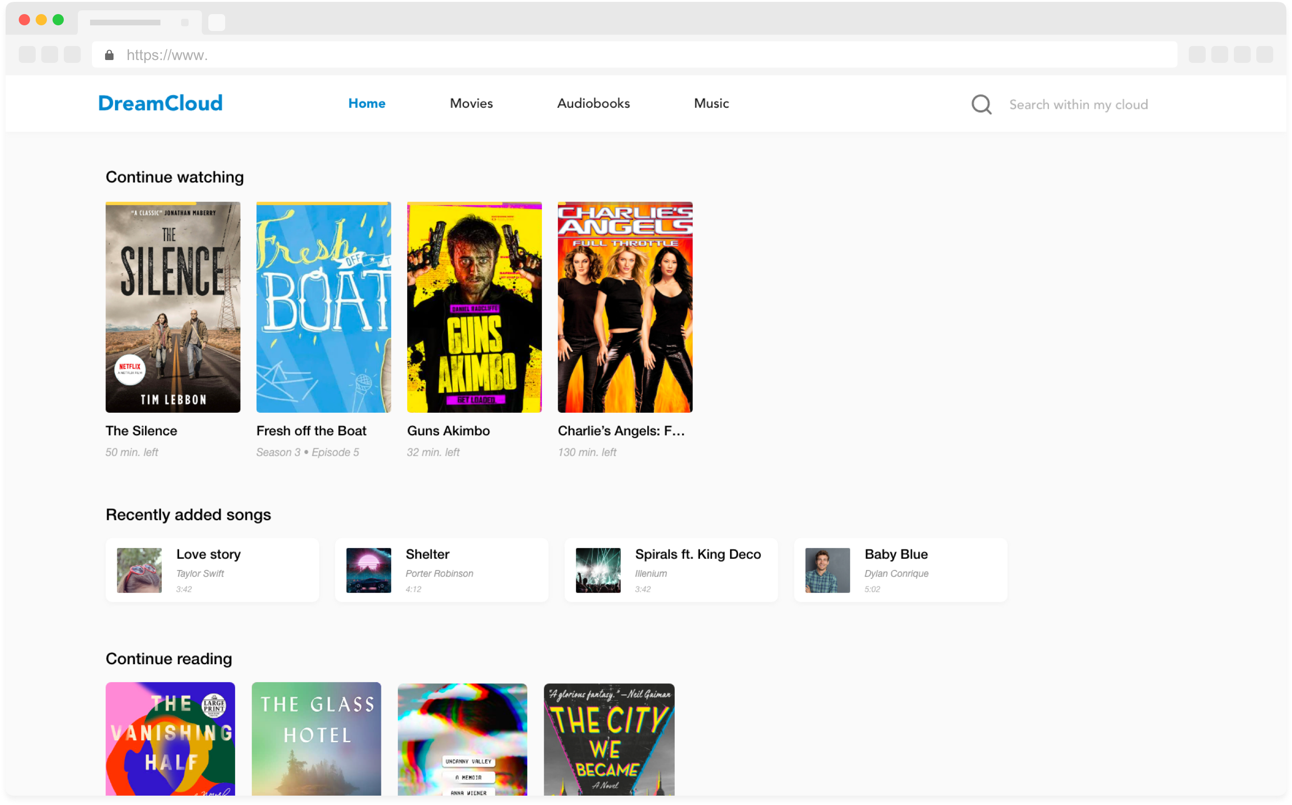Click Love story album art
This screenshot has width=1292, height=805.
pyautogui.click(x=139, y=570)
